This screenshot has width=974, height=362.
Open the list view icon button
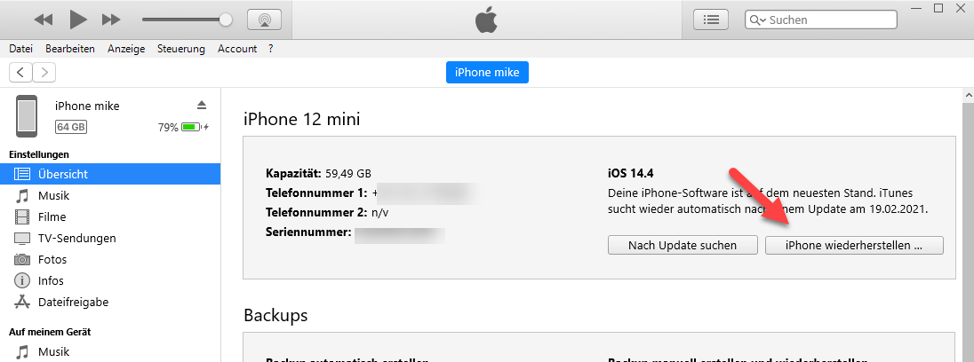coord(710,19)
